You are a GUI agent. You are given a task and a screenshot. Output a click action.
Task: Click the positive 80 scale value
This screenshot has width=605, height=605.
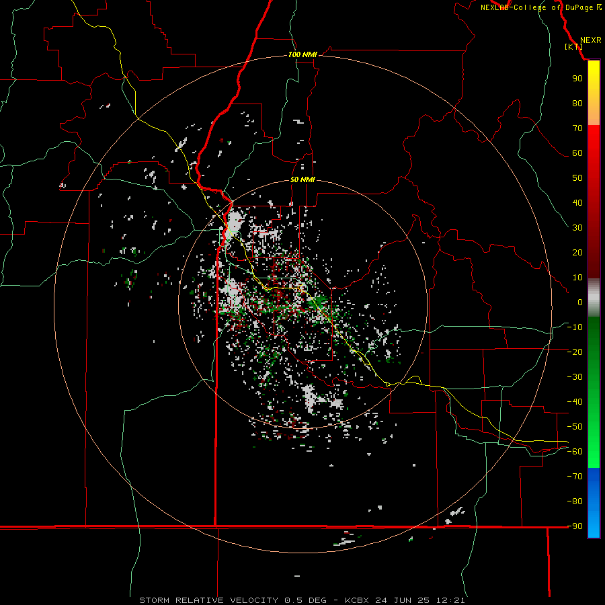(577, 104)
